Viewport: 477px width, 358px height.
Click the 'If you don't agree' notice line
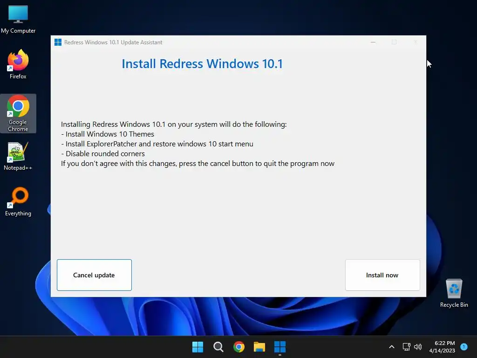coord(198,164)
